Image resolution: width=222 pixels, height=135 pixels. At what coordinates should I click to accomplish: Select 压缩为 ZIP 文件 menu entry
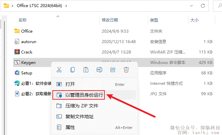(x=94, y=106)
